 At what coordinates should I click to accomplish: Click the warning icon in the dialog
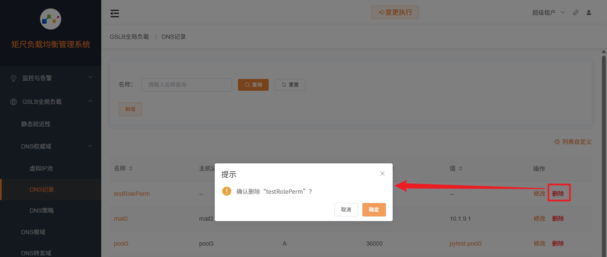[x=227, y=191]
